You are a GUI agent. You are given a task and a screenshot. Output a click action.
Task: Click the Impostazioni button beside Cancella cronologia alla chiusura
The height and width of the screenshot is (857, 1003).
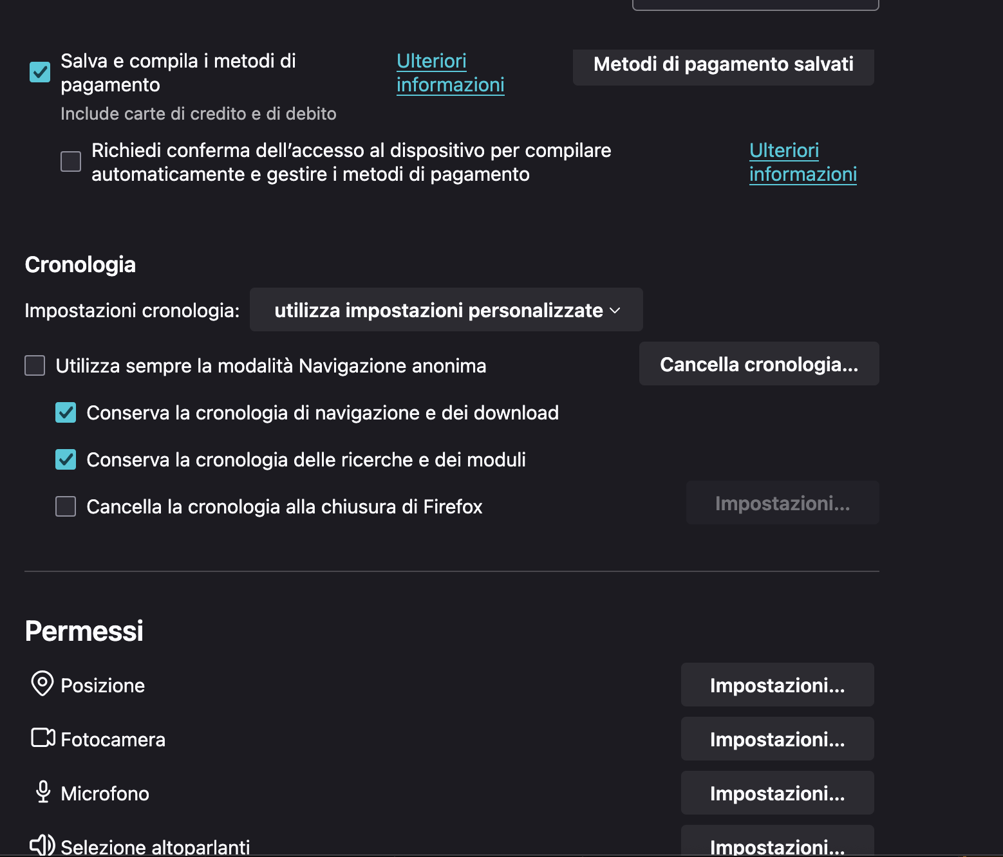click(x=782, y=503)
